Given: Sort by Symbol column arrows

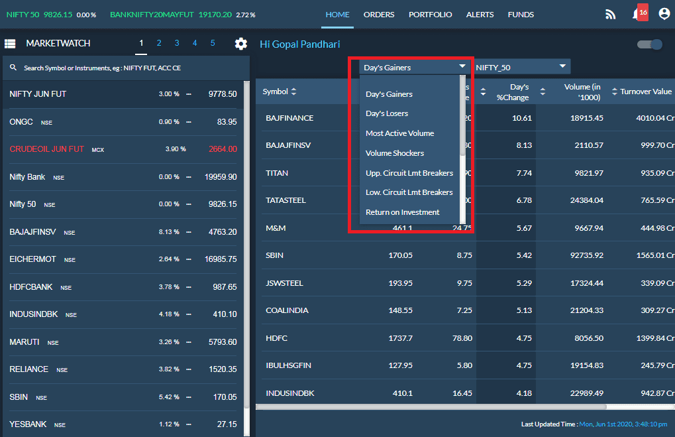Looking at the screenshot, I should 293,92.
